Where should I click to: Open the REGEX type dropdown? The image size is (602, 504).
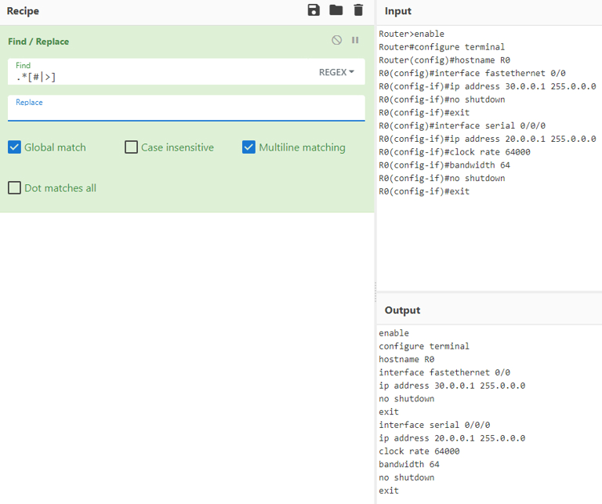336,72
